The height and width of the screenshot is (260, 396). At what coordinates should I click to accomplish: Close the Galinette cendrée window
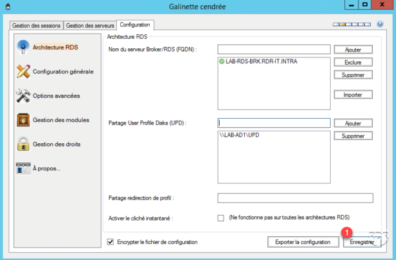(382, 5)
